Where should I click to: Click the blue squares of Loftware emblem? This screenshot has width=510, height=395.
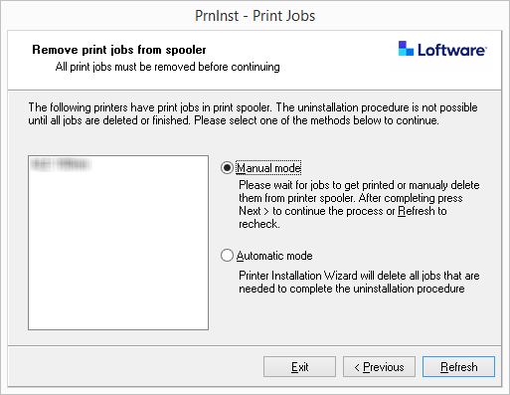406,49
